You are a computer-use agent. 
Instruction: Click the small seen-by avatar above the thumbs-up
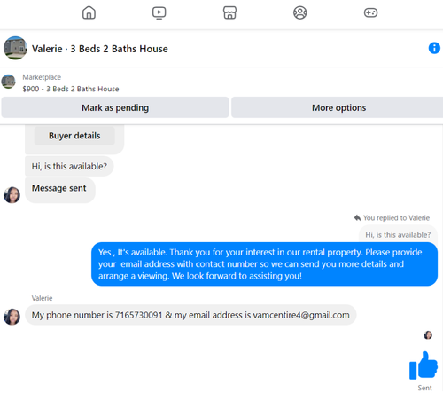[428, 335]
